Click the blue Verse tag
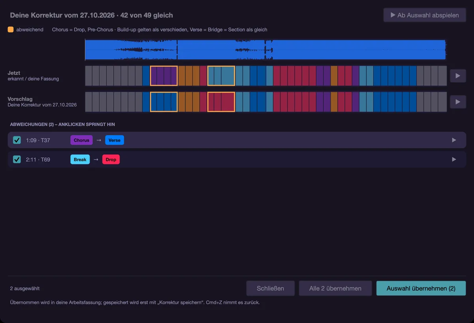 115,140
